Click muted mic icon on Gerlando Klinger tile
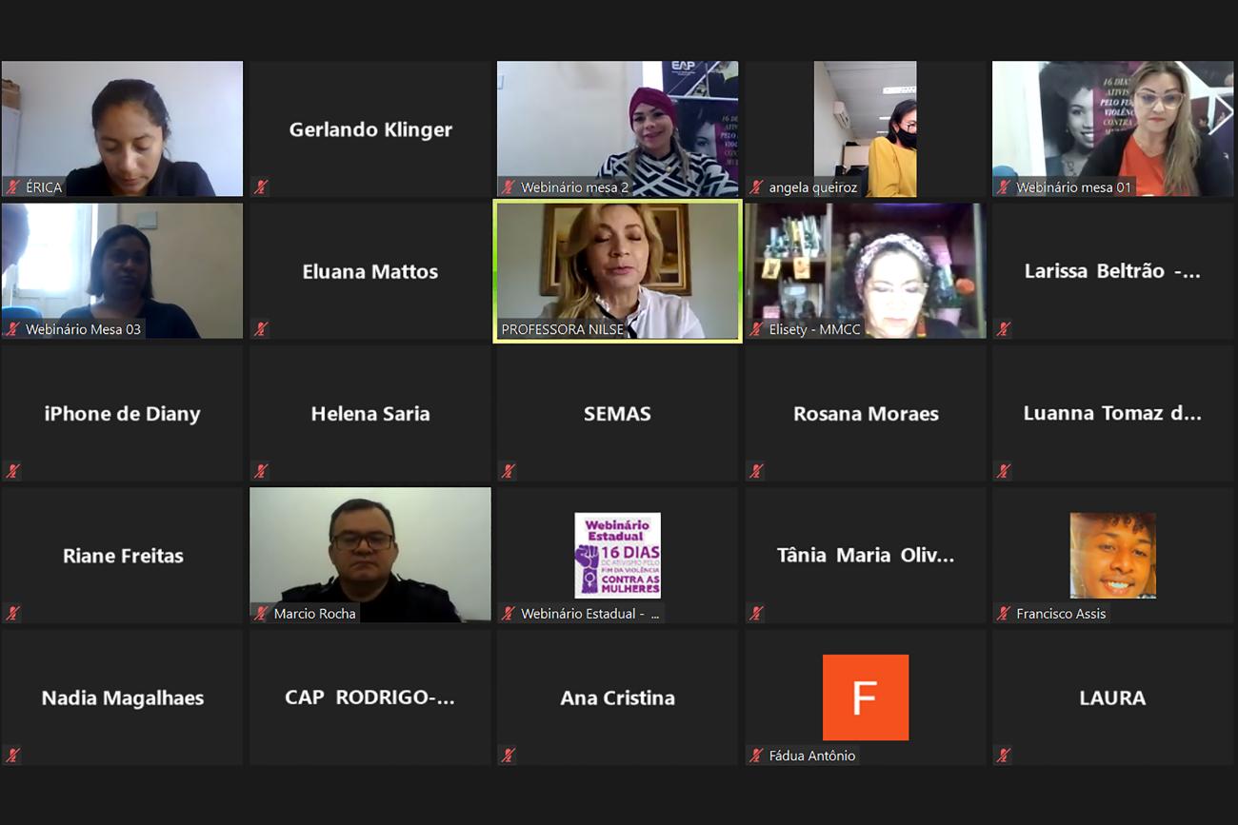The height and width of the screenshot is (825, 1238). pos(261,187)
